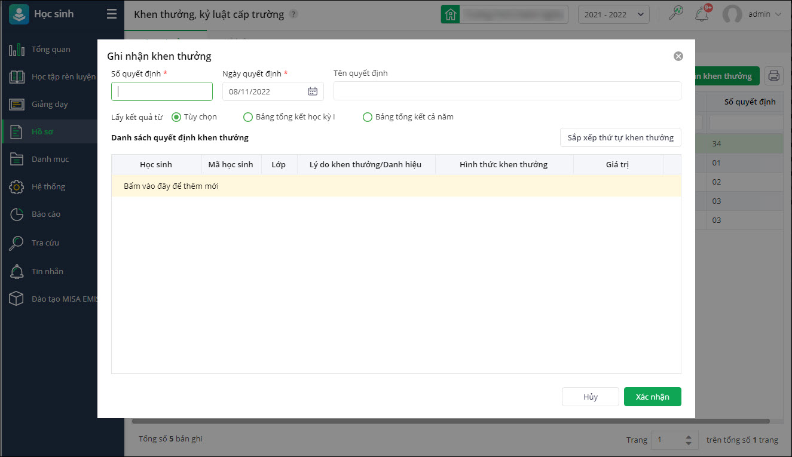Go to Giảng dạy section

click(x=50, y=104)
